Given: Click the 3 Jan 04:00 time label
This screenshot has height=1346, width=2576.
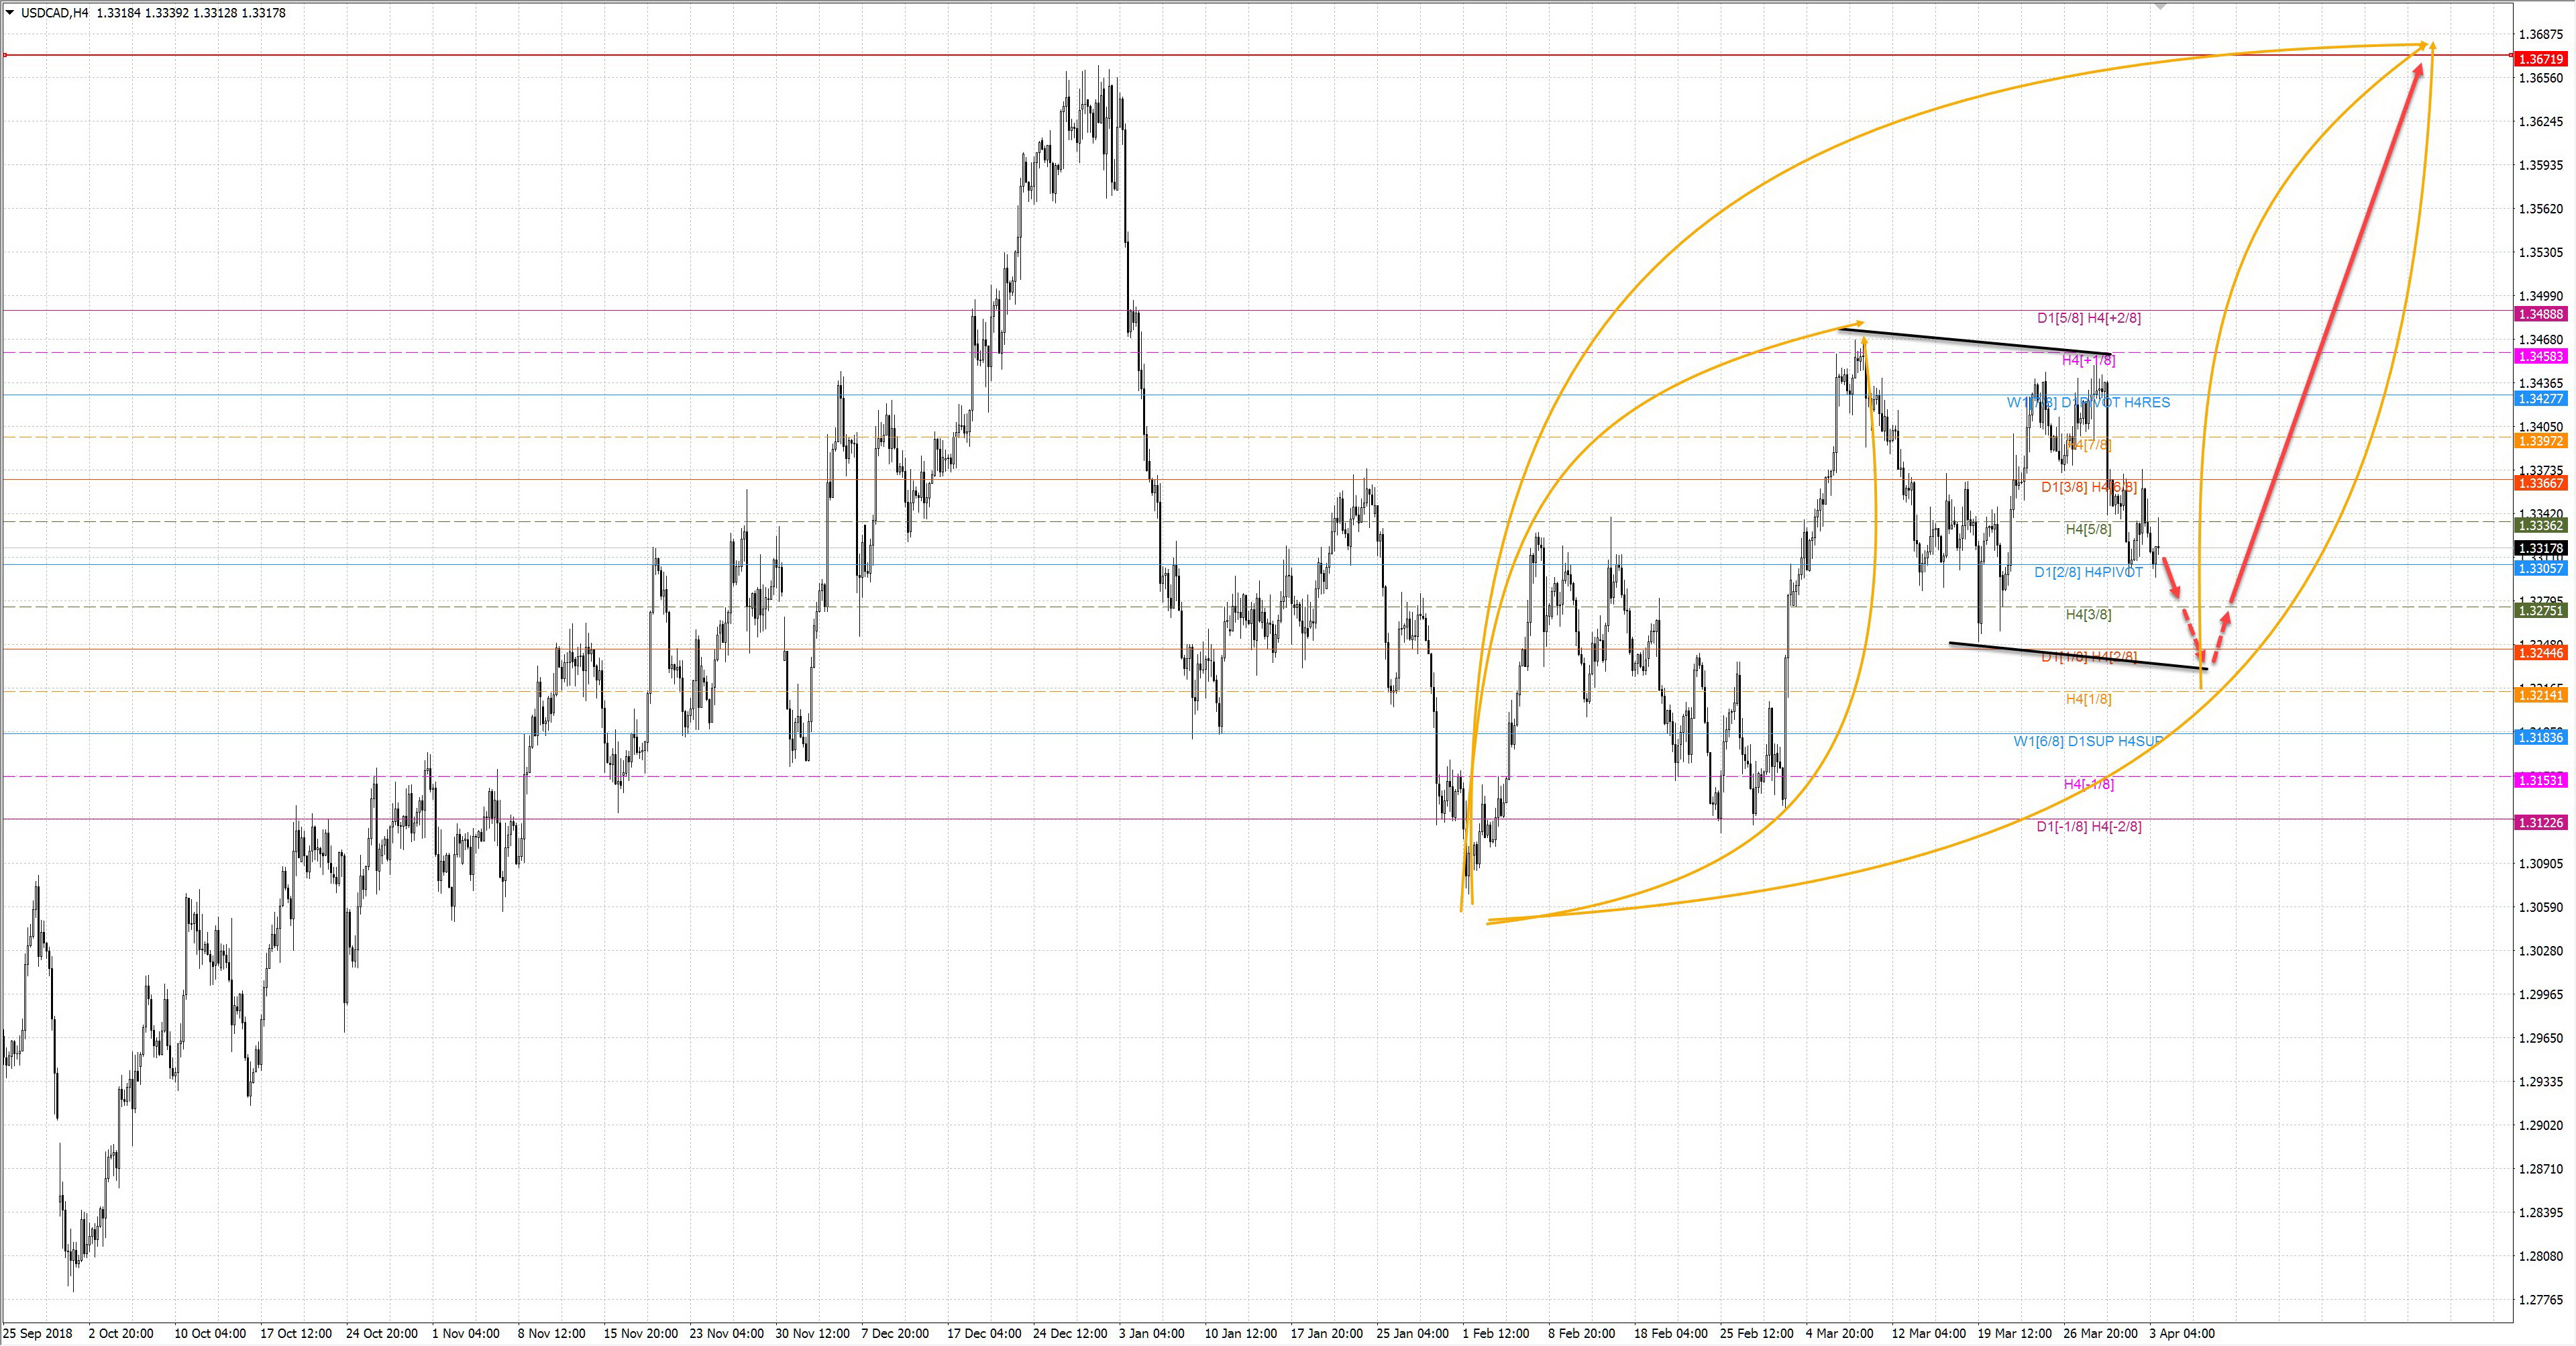Looking at the screenshot, I should coord(1152,1333).
